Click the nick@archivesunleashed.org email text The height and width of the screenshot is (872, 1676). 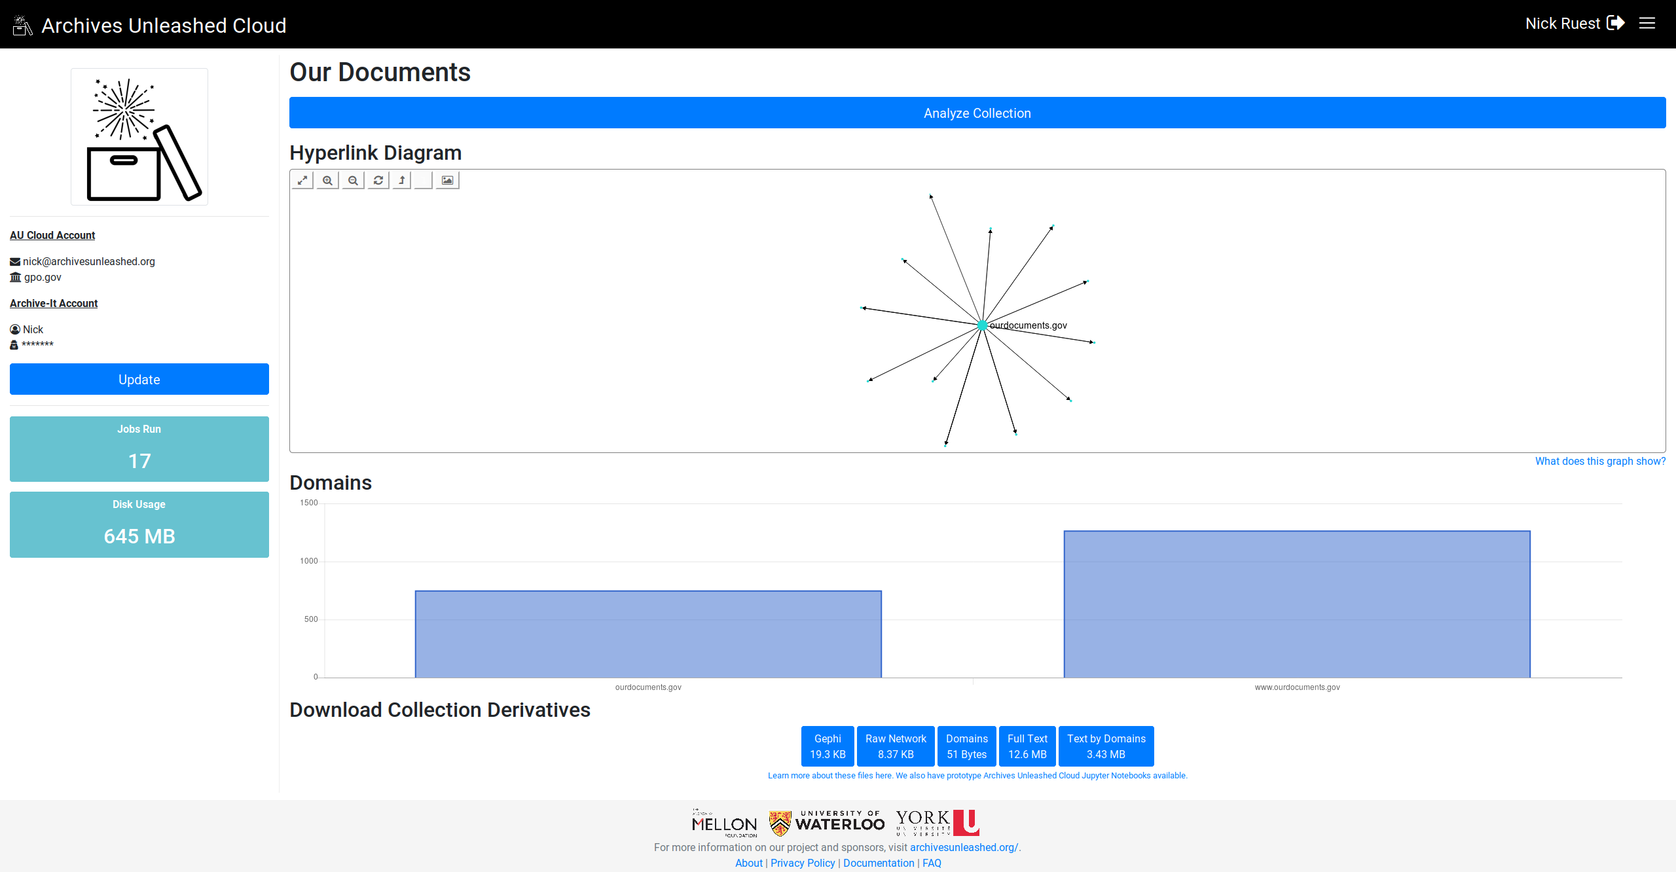89,261
